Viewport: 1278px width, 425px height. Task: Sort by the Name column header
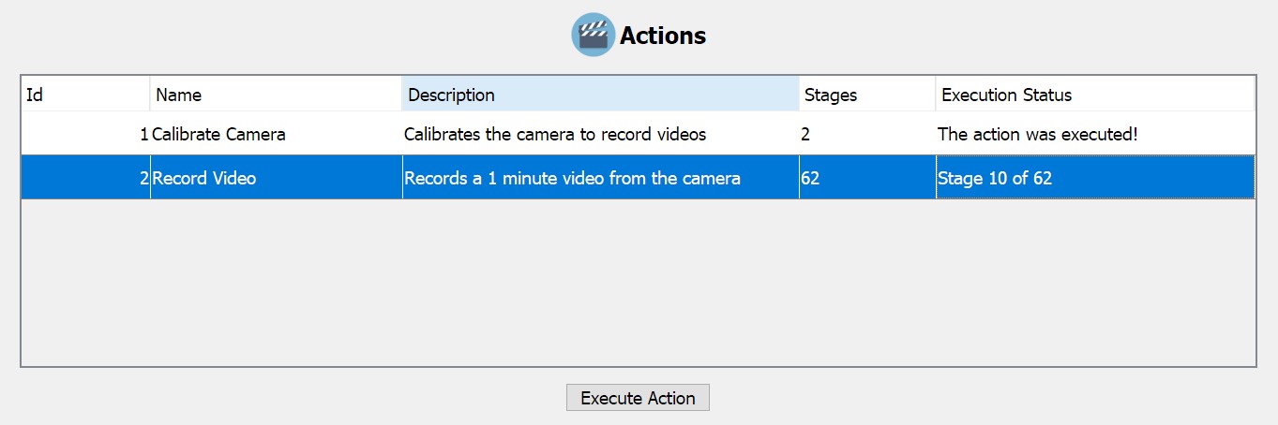coord(275,95)
